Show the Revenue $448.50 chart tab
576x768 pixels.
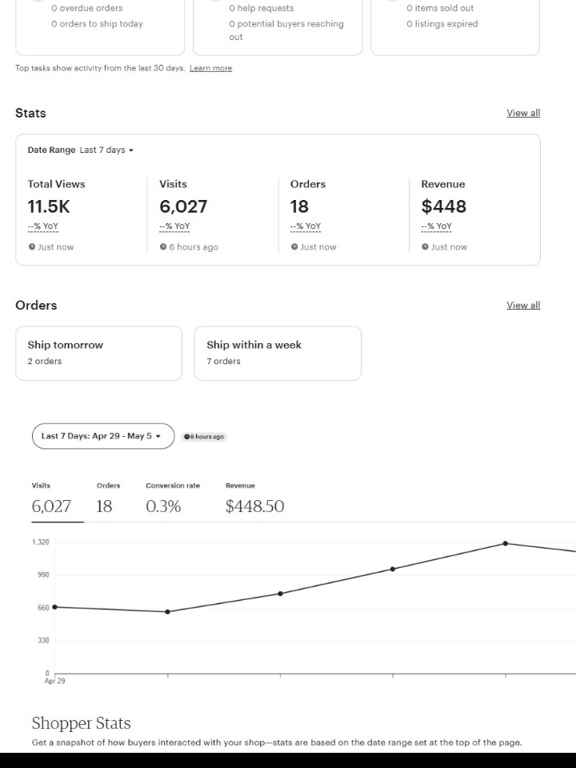tap(254, 500)
